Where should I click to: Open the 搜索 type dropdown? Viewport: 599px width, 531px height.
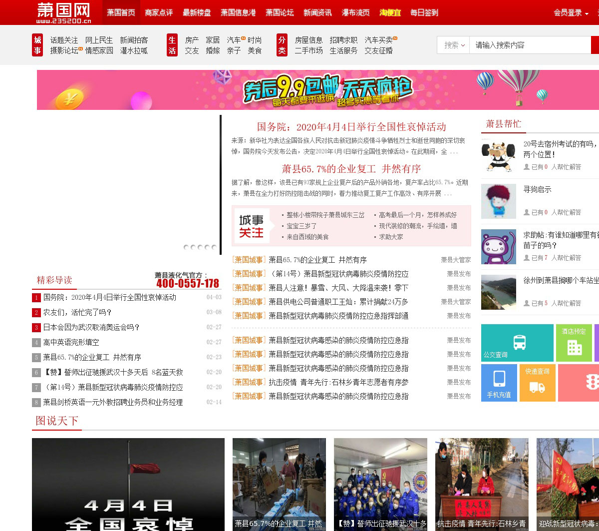pos(454,45)
